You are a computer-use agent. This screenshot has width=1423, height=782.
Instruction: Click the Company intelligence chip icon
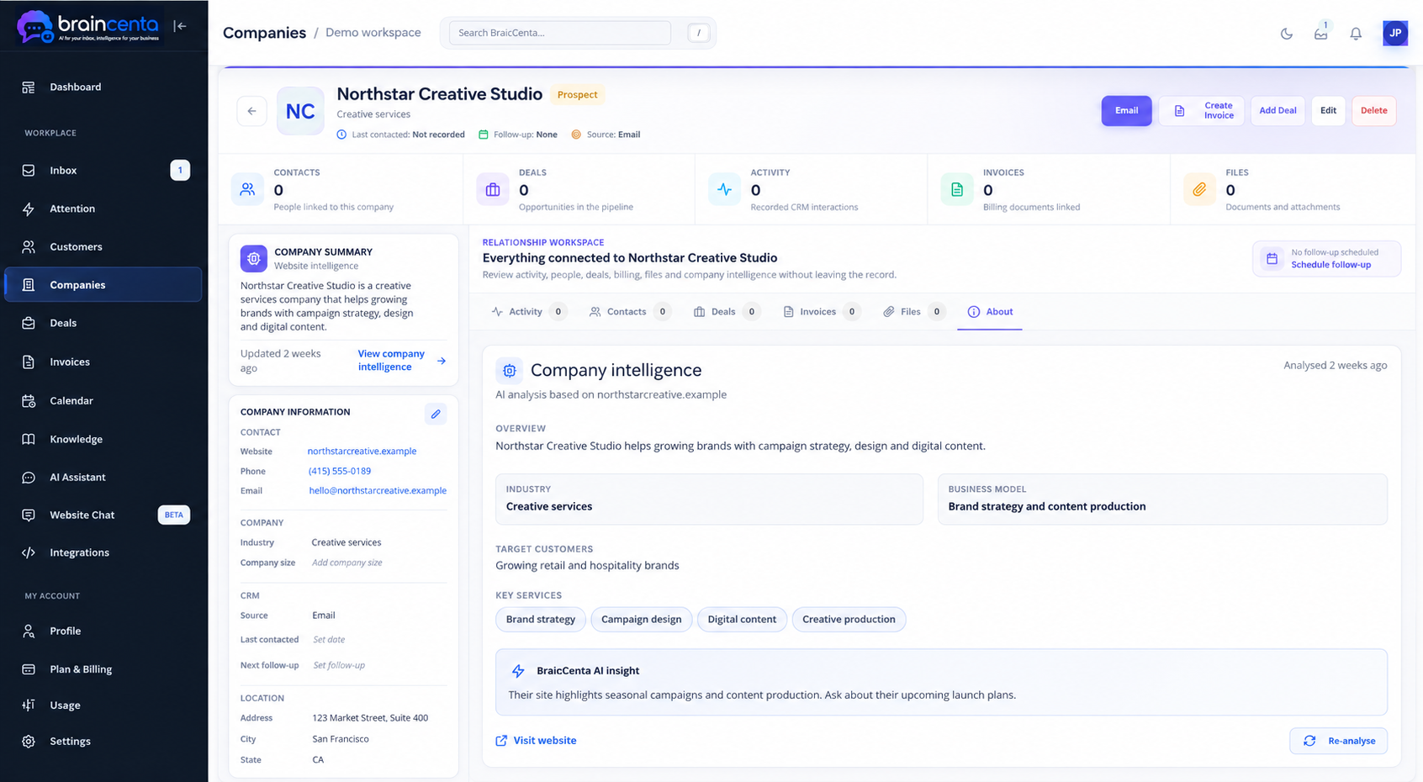point(509,370)
